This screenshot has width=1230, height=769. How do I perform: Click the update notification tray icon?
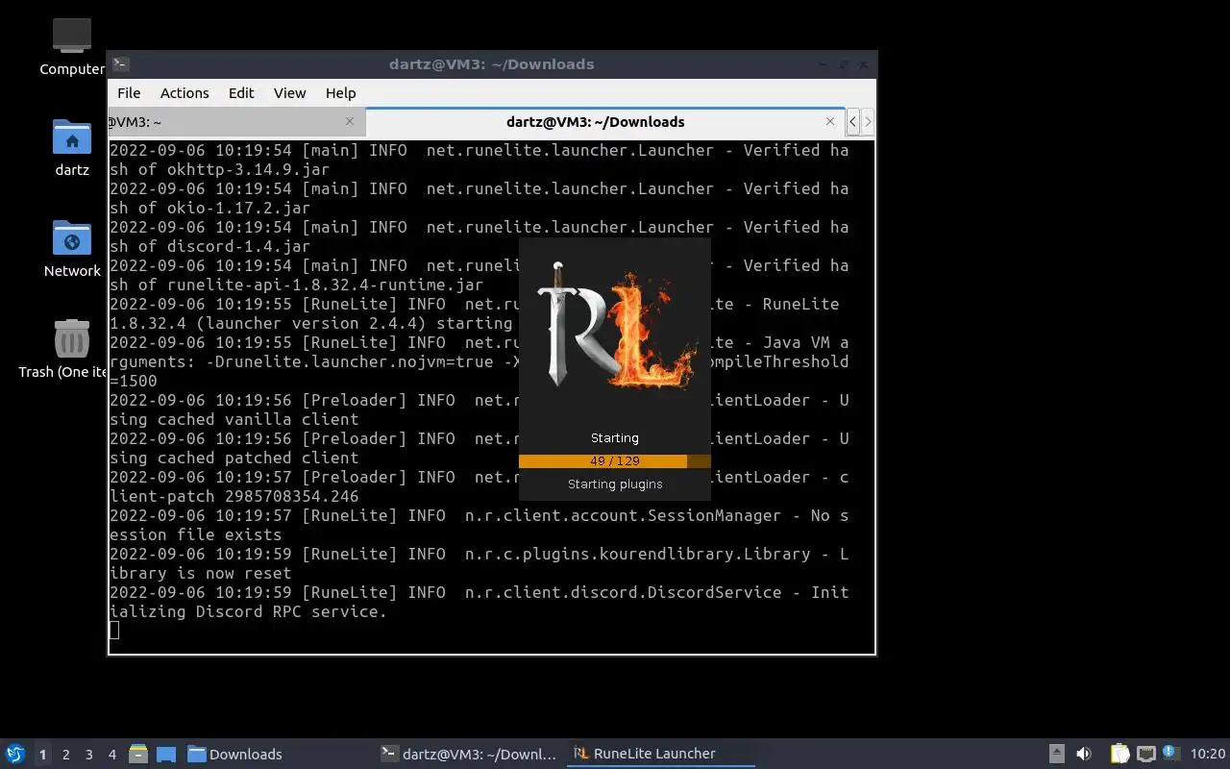click(x=1170, y=753)
